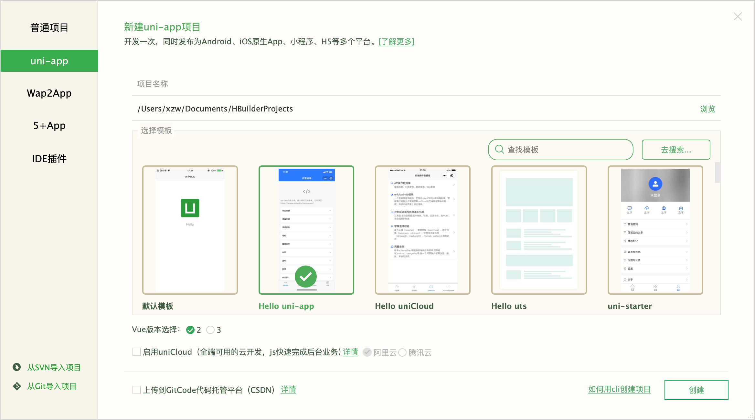Click the [了解更多] link
Screen dimensions: 755x420
point(396,42)
